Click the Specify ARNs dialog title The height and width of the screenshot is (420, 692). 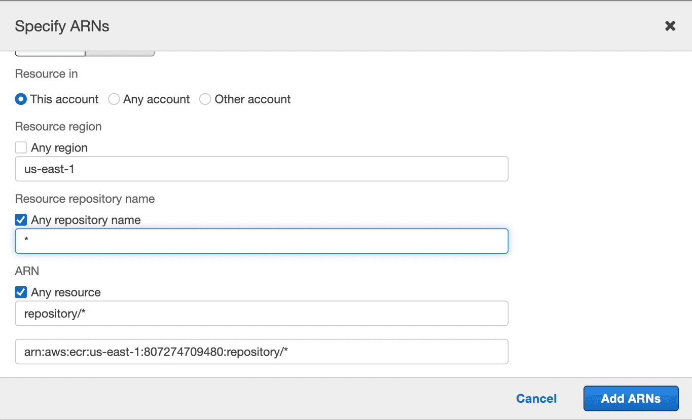click(62, 26)
